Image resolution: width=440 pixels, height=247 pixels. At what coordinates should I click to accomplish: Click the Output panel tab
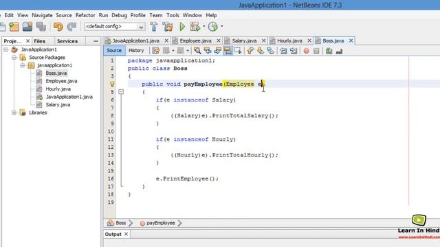pyautogui.click(x=113, y=234)
